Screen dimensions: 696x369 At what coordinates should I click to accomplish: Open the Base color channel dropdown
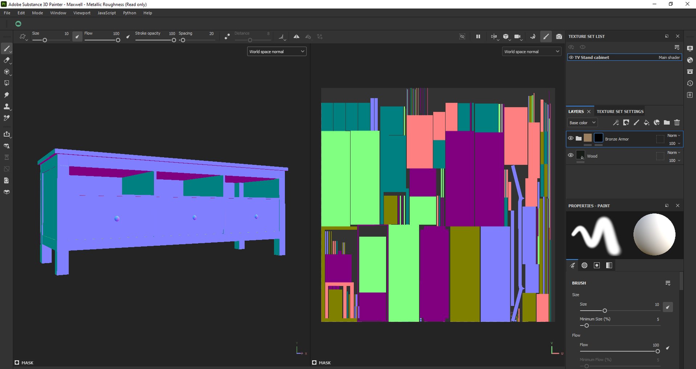click(582, 123)
